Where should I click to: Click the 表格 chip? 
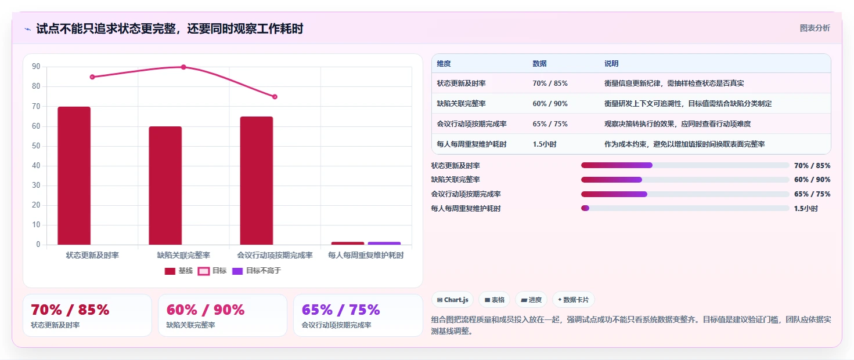point(495,300)
